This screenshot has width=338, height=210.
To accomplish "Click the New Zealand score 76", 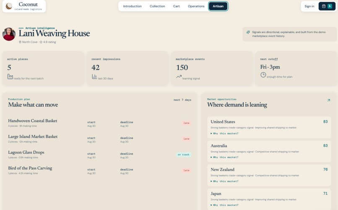I will pyautogui.click(x=325, y=169).
